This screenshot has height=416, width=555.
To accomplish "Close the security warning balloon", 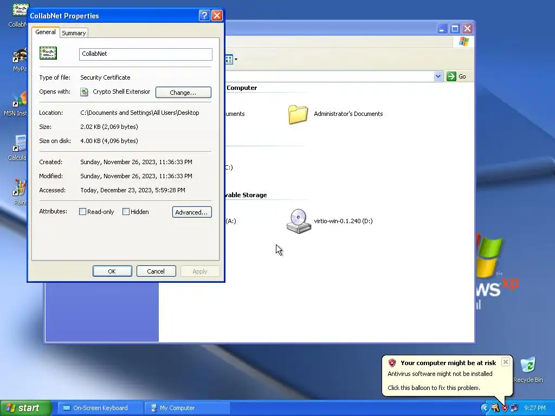I will tap(506, 362).
